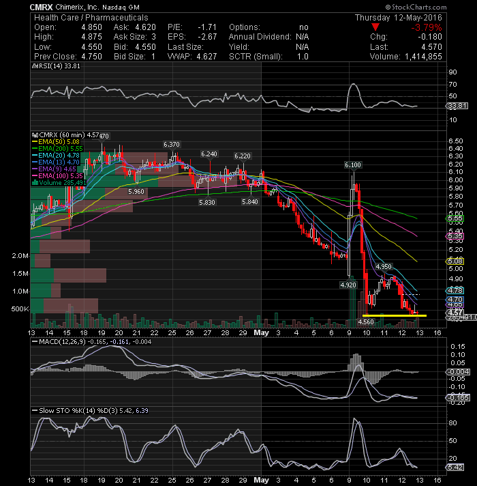The width and height of the screenshot is (477, 486).
Task: Click the 6.220 peak price label
Action: coord(242,156)
